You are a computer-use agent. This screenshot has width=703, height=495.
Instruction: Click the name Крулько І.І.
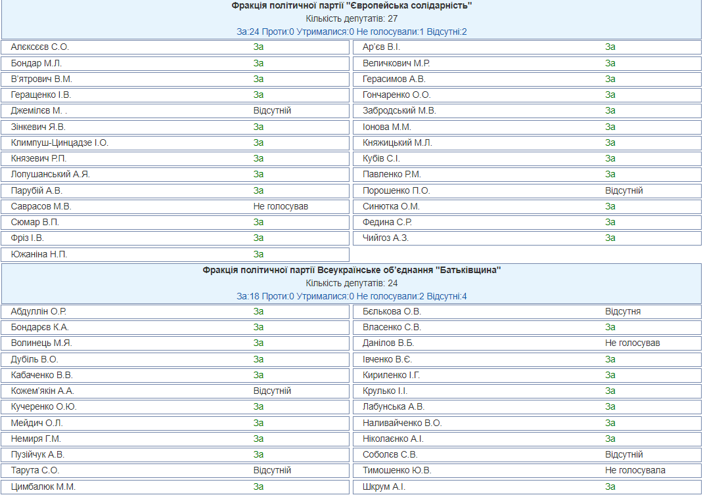coord(385,391)
